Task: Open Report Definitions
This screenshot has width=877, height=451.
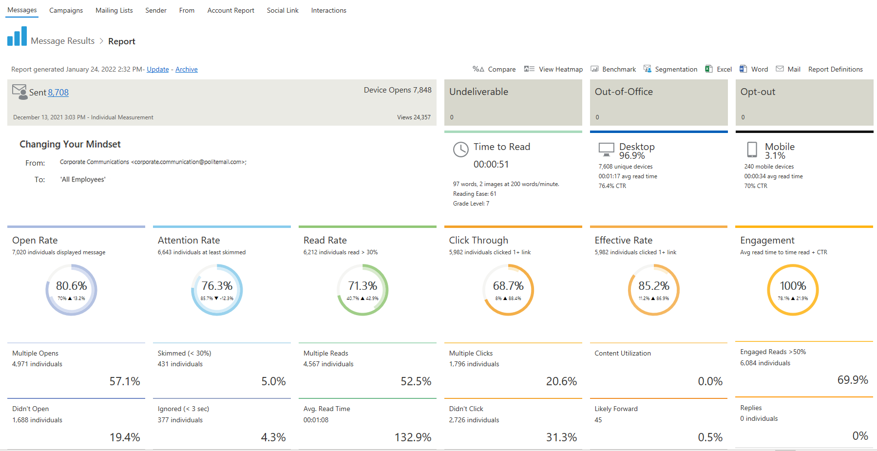Action: pos(835,69)
